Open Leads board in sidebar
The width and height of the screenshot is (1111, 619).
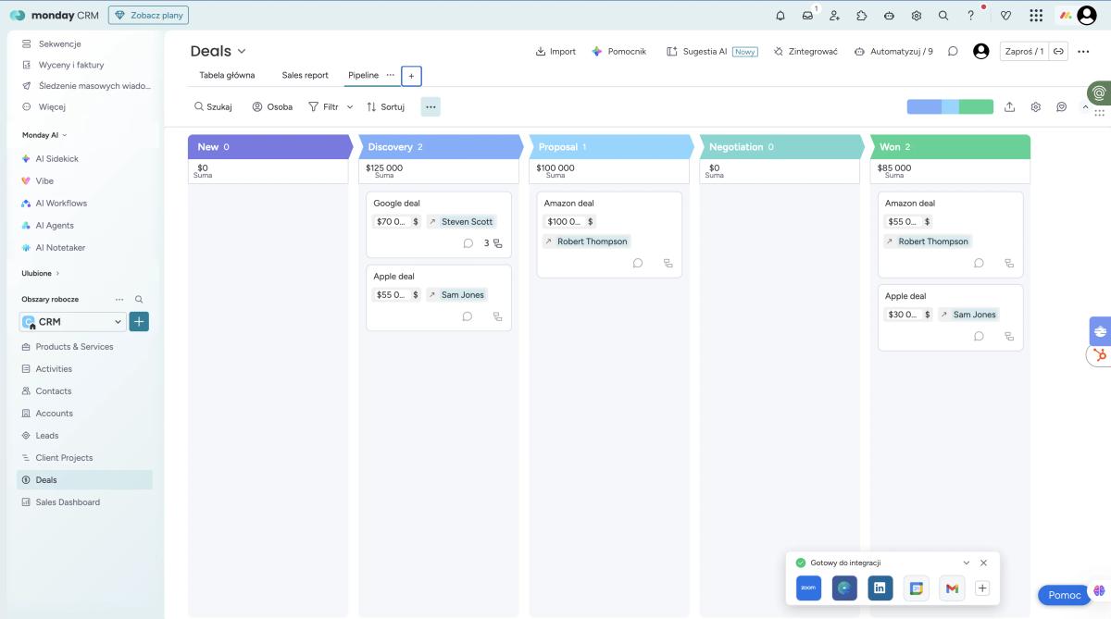tap(85, 436)
